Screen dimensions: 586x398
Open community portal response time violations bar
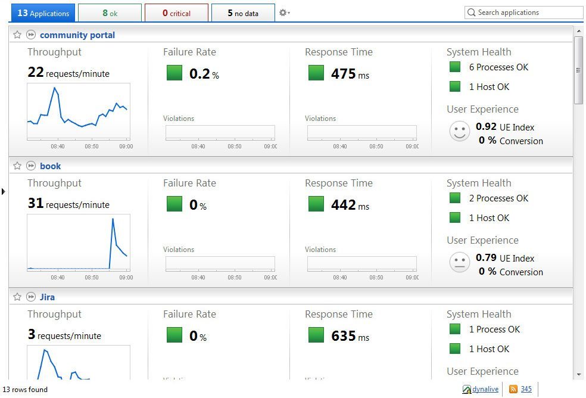(361, 132)
